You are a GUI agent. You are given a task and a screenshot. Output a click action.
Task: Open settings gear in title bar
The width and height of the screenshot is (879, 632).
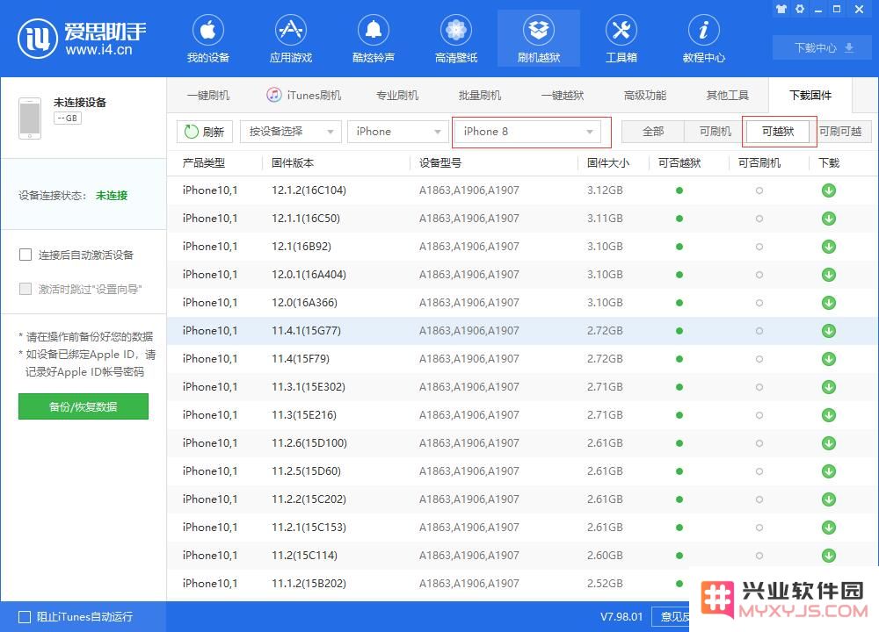coord(800,9)
